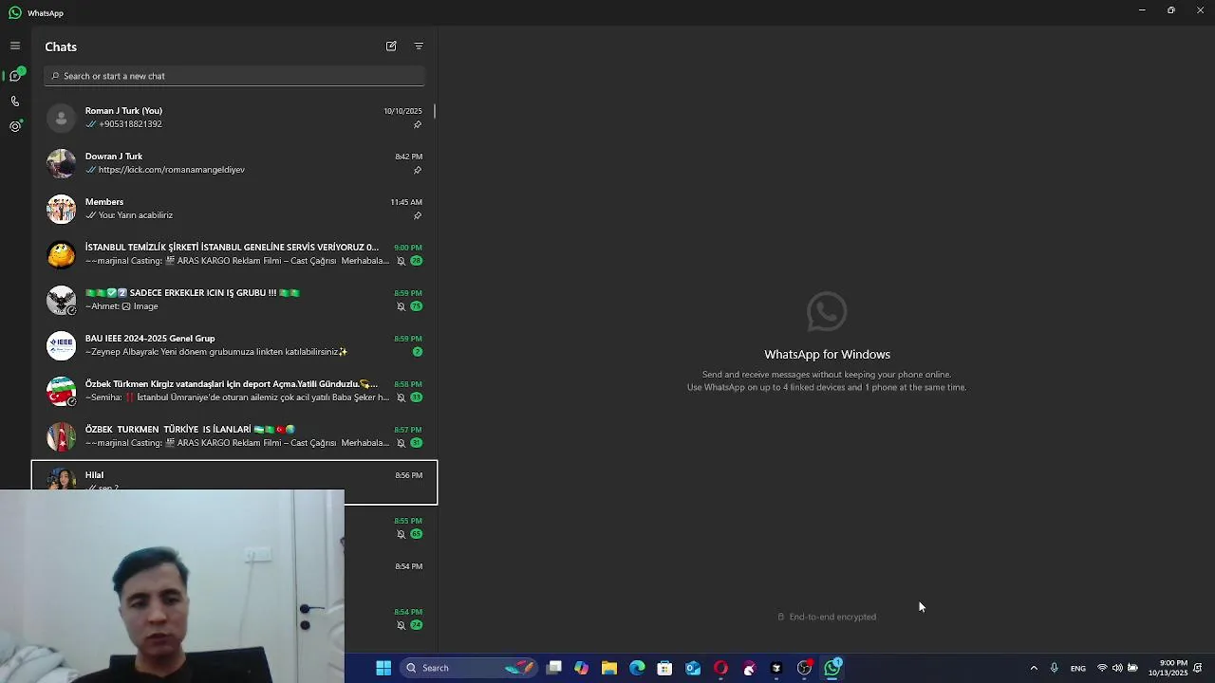
Task: Click muted icon on SADECE ERKEKLER chat
Action: click(x=401, y=306)
